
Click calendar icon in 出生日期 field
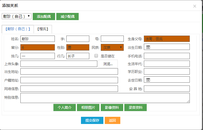click(x=148, y=47)
